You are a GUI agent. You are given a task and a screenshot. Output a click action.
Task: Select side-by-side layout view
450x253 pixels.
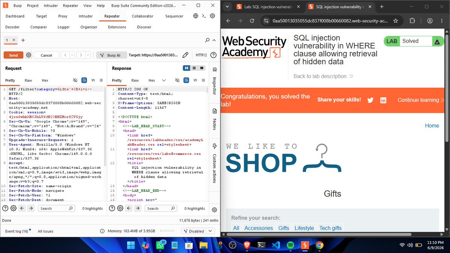tap(186, 68)
